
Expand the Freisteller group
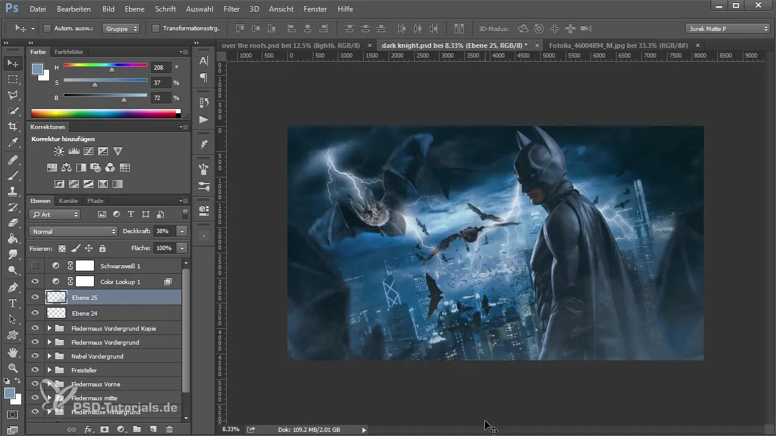pyautogui.click(x=49, y=370)
